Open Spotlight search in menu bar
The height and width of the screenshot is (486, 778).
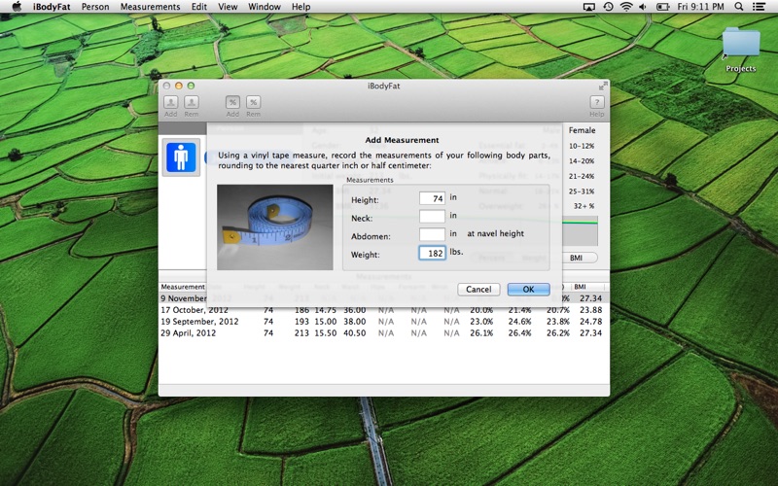click(x=739, y=7)
